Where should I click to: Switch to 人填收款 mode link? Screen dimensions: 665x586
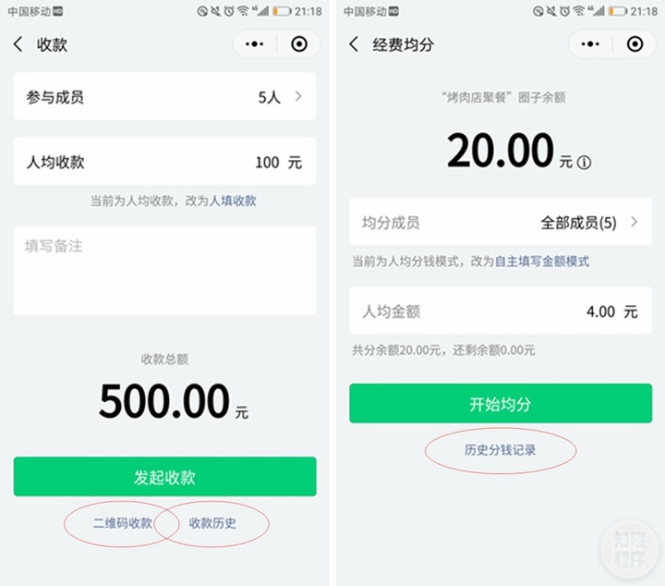233,201
